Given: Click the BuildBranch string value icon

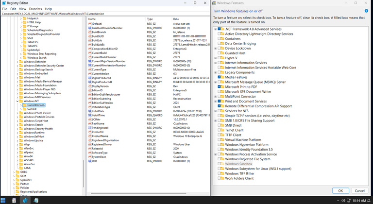Looking at the screenshot, I should (90, 32).
